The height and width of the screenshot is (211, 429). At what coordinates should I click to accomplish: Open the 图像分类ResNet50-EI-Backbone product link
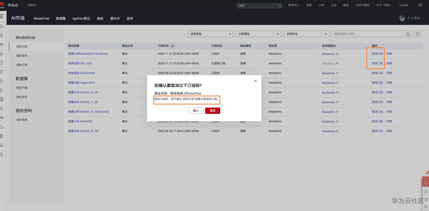[x=88, y=54]
